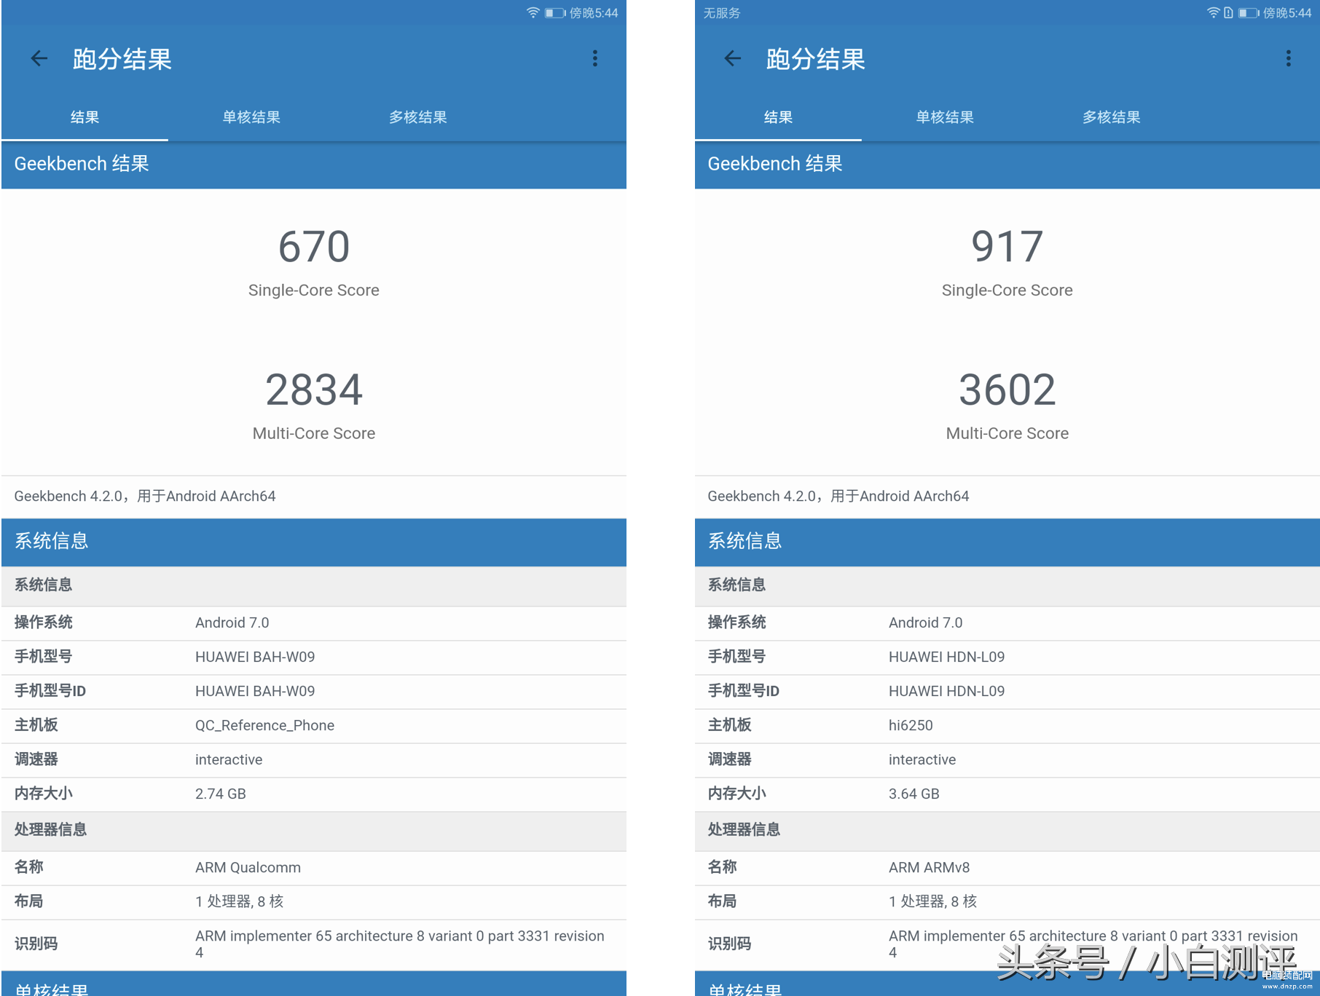Viewport: 1320px width, 996px height.
Task: Tap the back arrow on left screen
Action: coord(39,58)
